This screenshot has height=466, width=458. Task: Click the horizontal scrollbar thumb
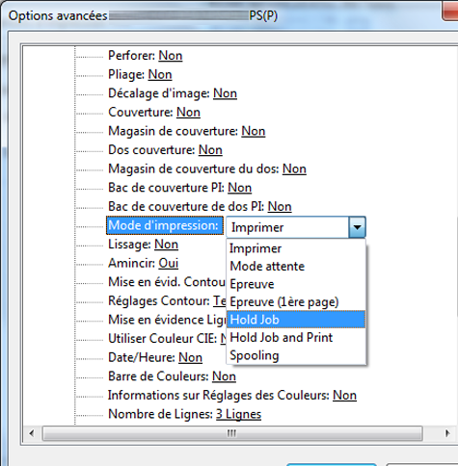[232, 433]
